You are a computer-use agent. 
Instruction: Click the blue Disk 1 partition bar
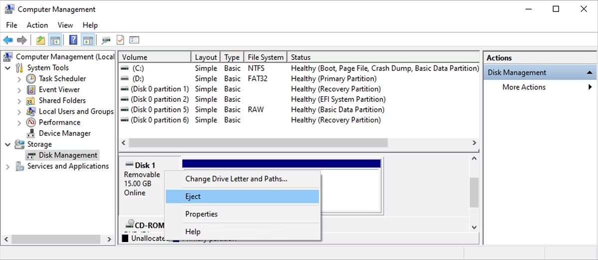tap(282, 164)
